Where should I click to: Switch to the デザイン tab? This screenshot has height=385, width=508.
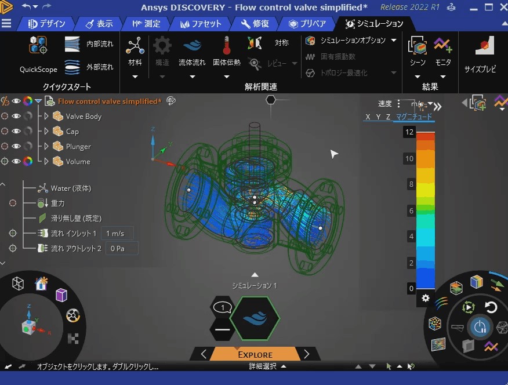pyautogui.click(x=46, y=24)
